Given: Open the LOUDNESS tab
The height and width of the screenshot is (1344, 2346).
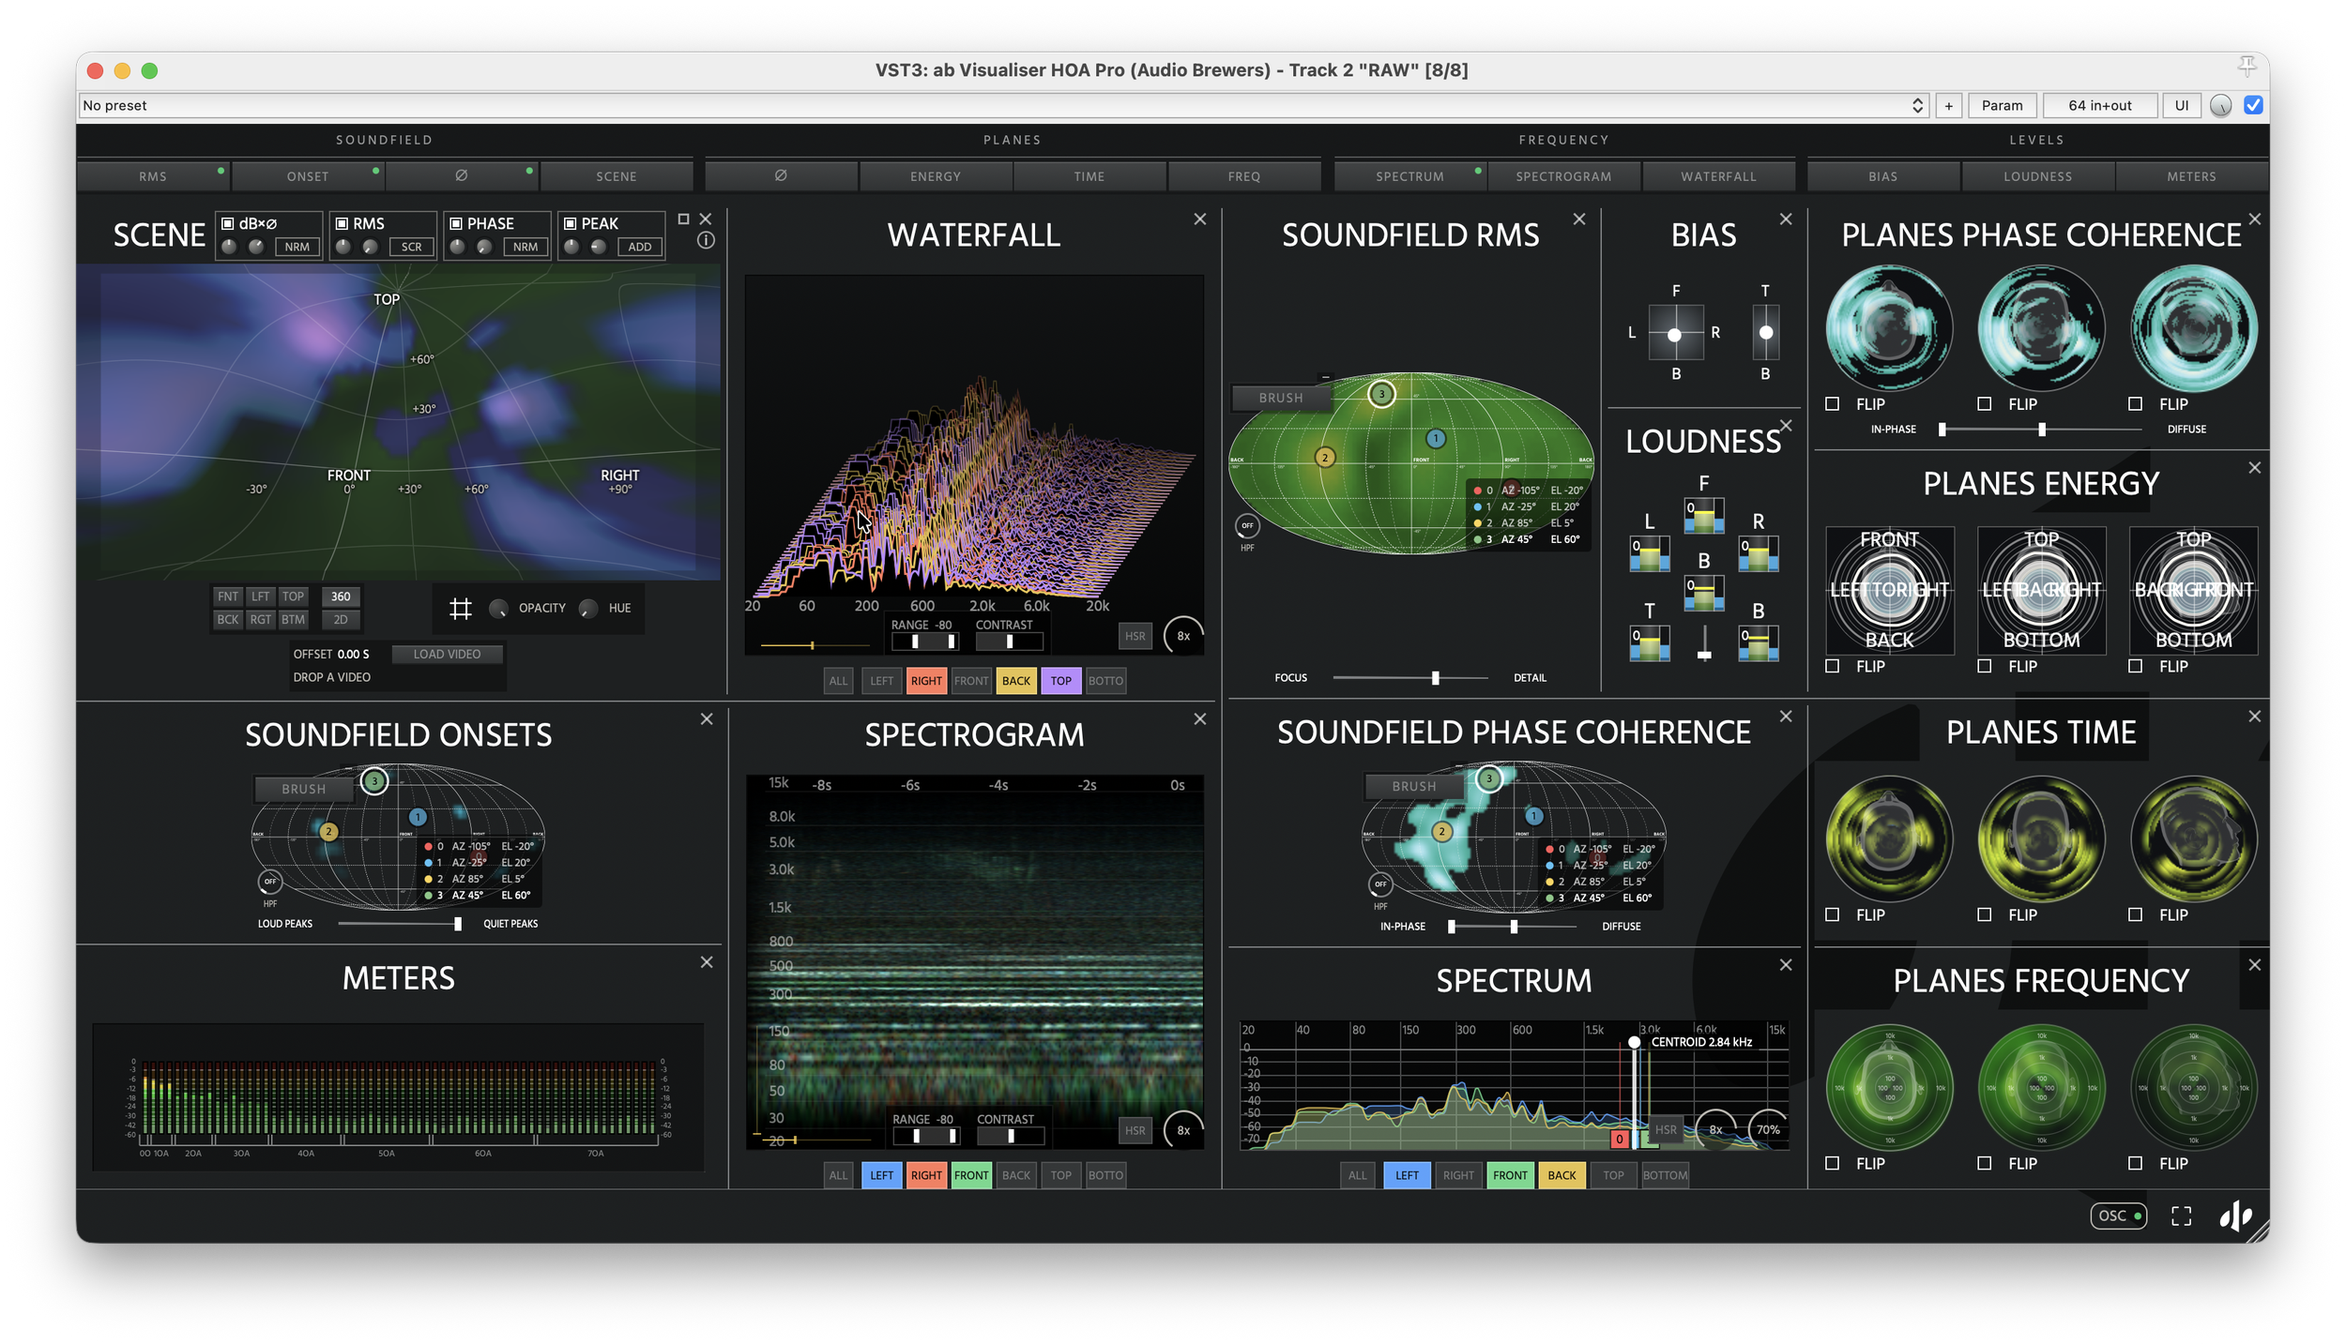Looking at the screenshot, I should (x=2037, y=175).
